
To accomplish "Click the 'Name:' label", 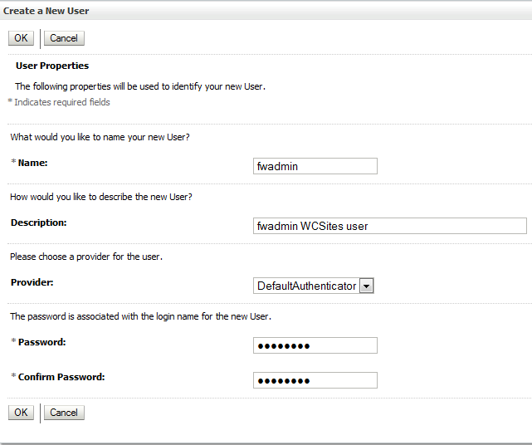I will point(32,163).
